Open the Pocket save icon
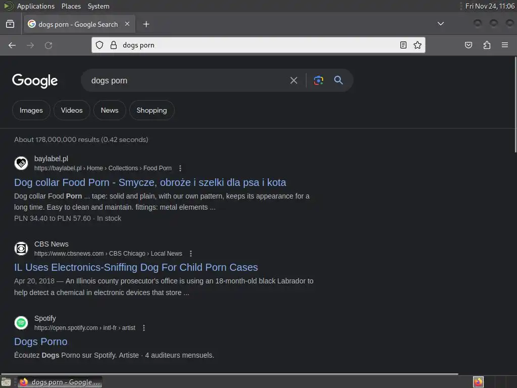The width and height of the screenshot is (517, 388). click(x=468, y=45)
